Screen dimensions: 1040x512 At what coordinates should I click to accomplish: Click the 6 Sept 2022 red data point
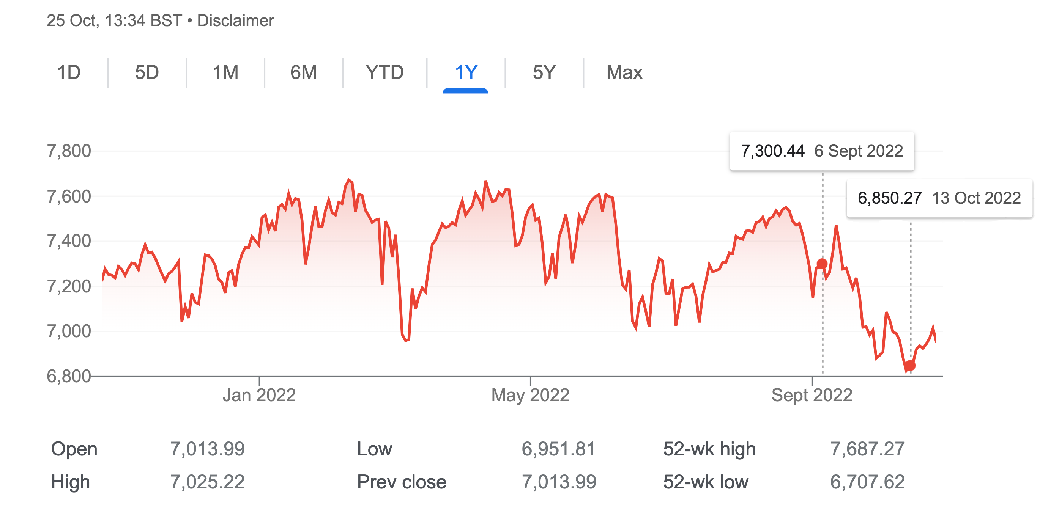(822, 264)
